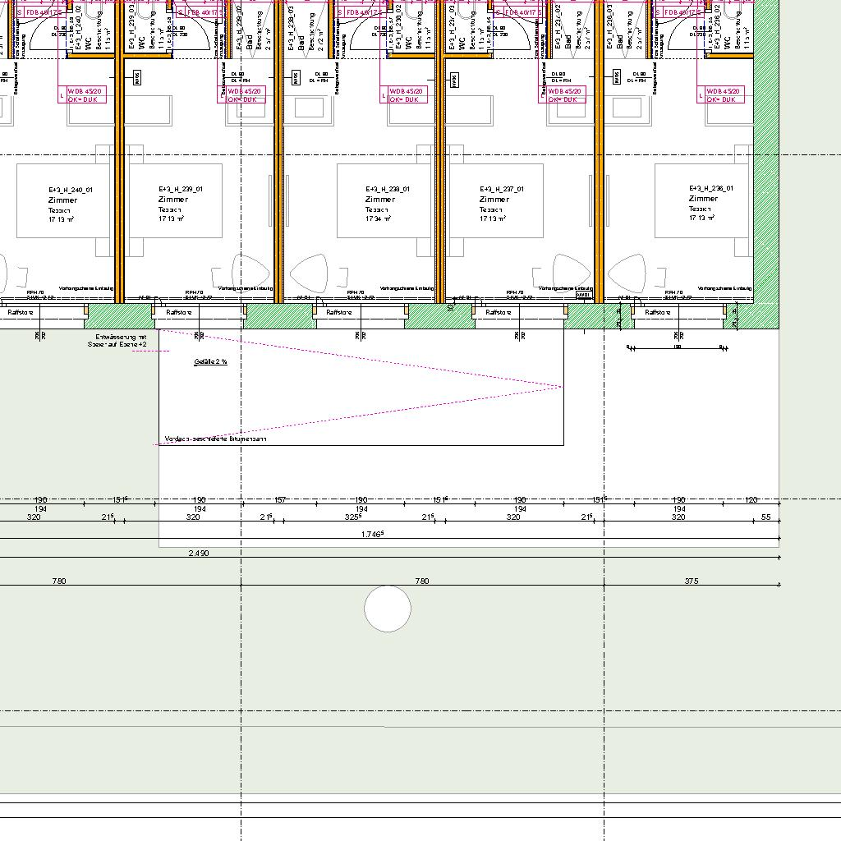This screenshot has height=841, width=841.
Task: Select the circle below the dimension lines
Action: pyautogui.click(x=388, y=609)
